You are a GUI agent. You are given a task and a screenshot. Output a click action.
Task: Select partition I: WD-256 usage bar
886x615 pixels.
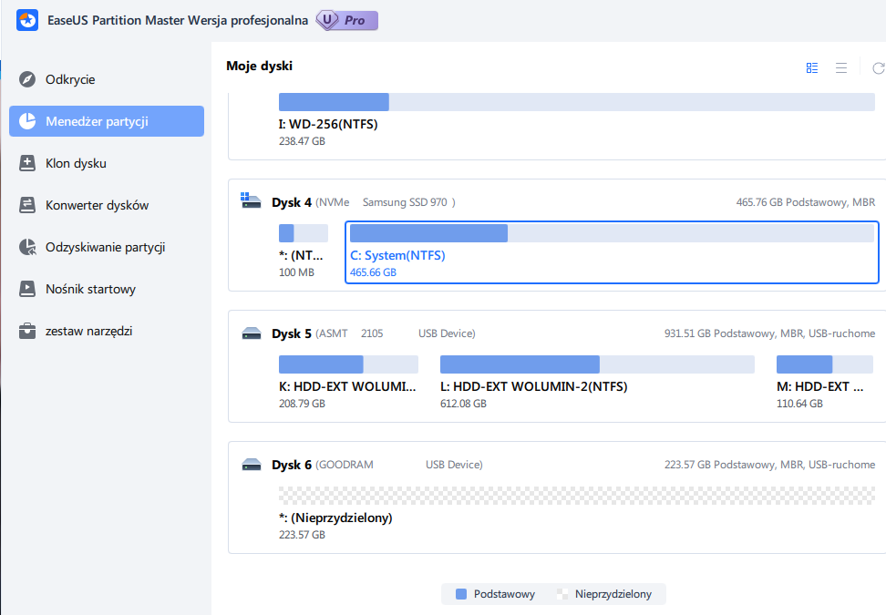point(577,102)
